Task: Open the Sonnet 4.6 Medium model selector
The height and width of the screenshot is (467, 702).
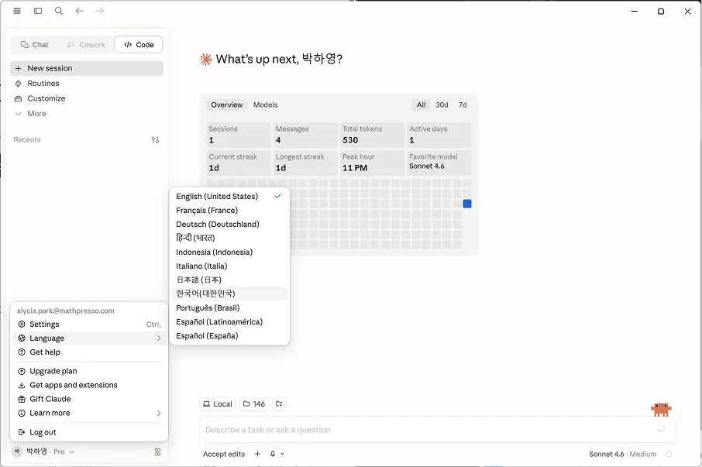Action: point(622,454)
